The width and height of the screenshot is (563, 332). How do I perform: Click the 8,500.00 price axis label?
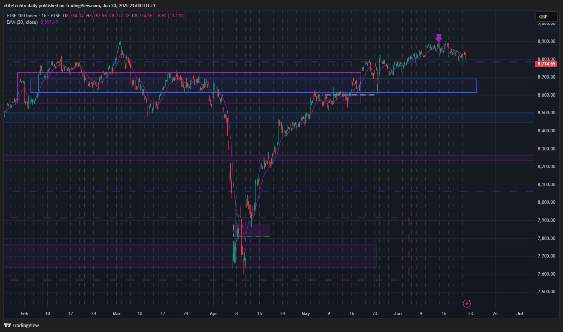(546, 113)
